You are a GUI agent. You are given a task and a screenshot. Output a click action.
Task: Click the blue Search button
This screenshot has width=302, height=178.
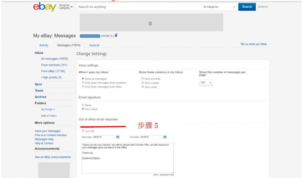click(x=247, y=7)
